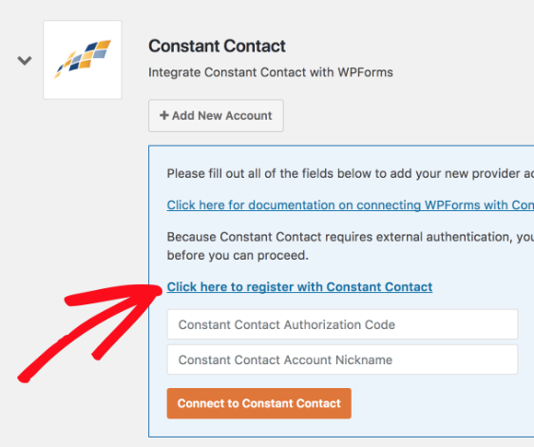The image size is (534, 447).
Task: Click the 'Account' word in Add New Account
Action: pos(249,116)
